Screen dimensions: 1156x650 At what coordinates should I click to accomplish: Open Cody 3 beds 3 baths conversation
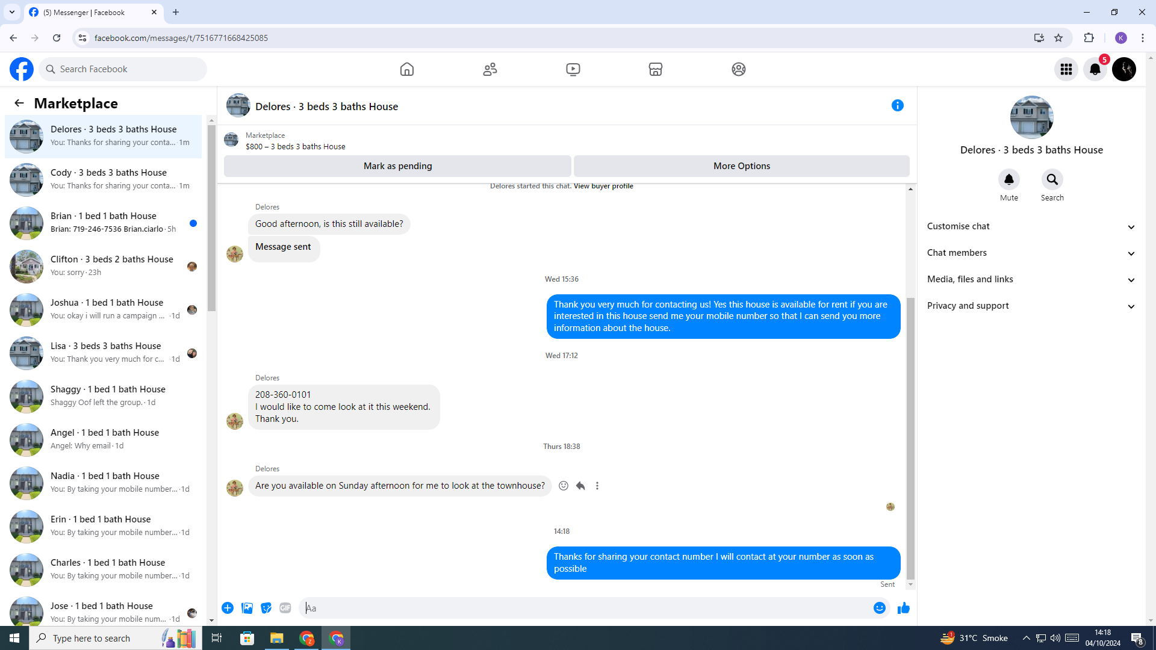pyautogui.click(x=103, y=179)
